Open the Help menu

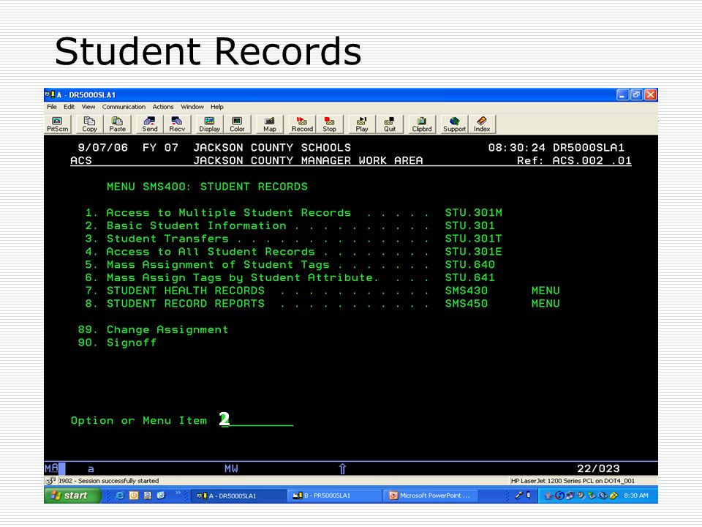pos(217,107)
